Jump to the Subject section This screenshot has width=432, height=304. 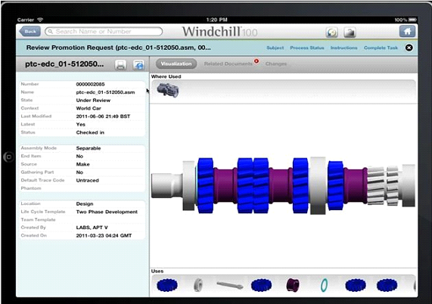(275, 48)
